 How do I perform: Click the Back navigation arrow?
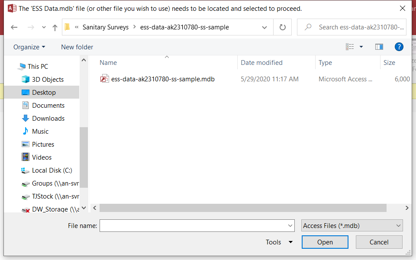tap(14, 27)
